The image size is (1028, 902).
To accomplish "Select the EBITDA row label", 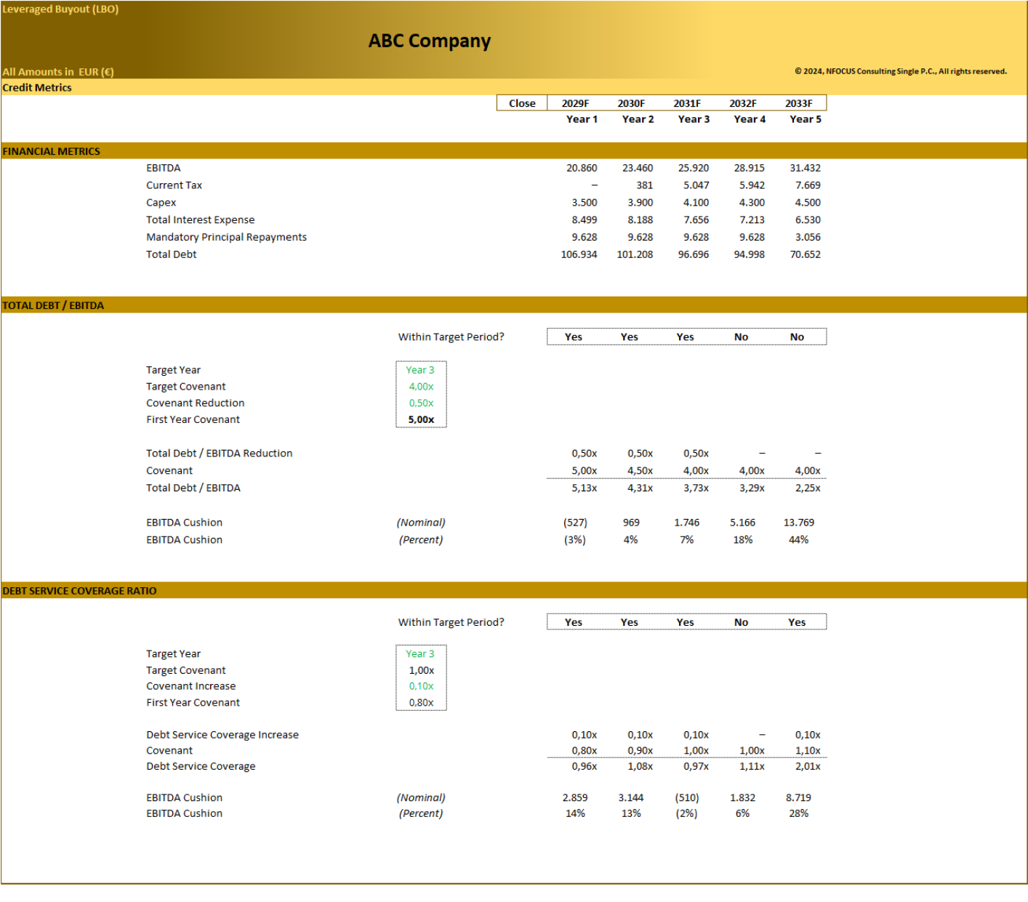I will click(x=164, y=168).
